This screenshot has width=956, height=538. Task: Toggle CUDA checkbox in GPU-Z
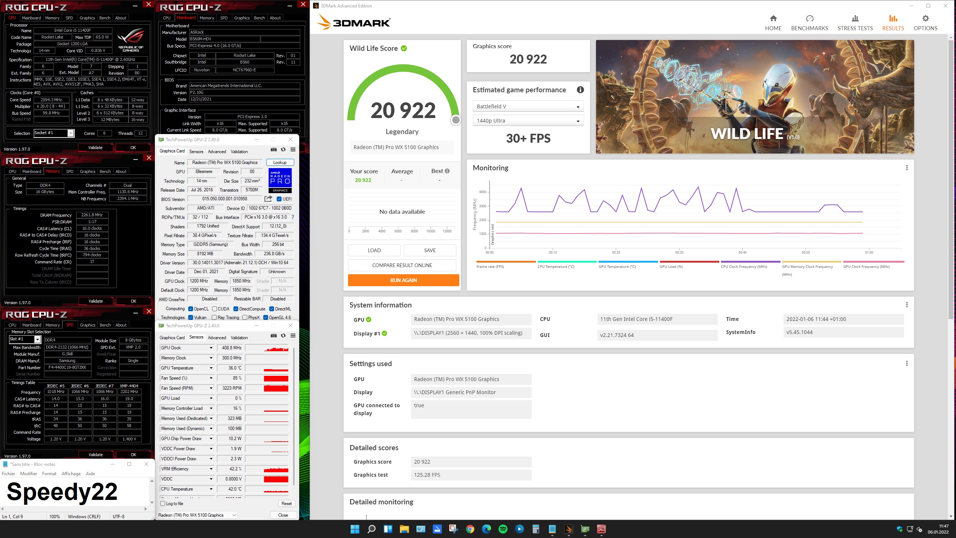[214, 309]
